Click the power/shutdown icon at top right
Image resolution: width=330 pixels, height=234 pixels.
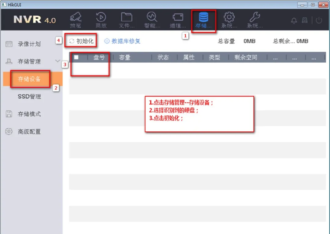click(x=319, y=20)
